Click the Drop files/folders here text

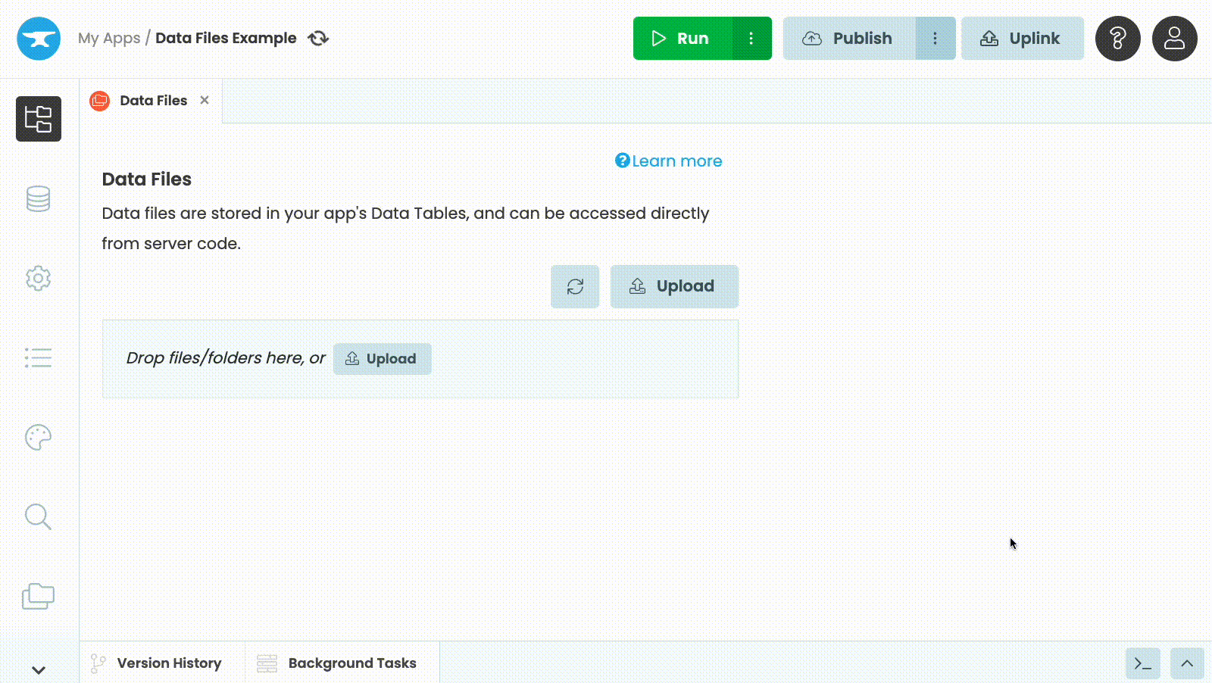tap(226, 358)
